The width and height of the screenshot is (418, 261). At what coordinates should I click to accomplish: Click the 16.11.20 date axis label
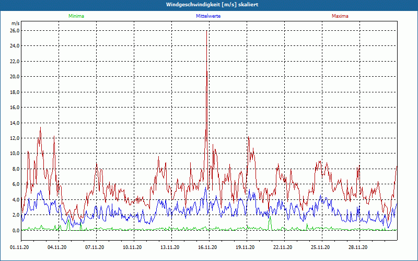tap(207, 247)
